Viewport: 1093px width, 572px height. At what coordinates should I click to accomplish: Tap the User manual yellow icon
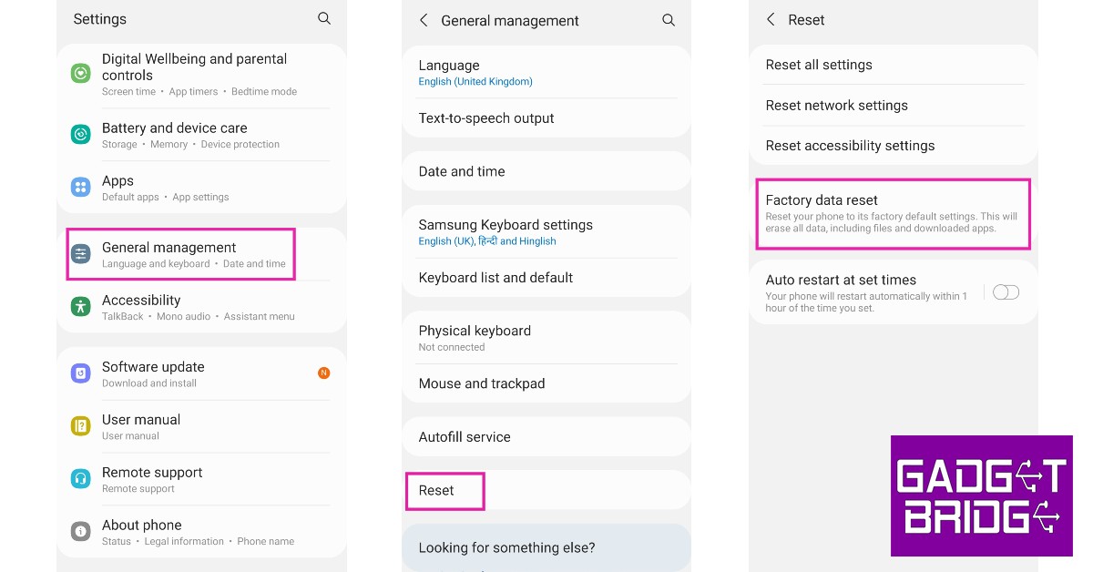81,426
